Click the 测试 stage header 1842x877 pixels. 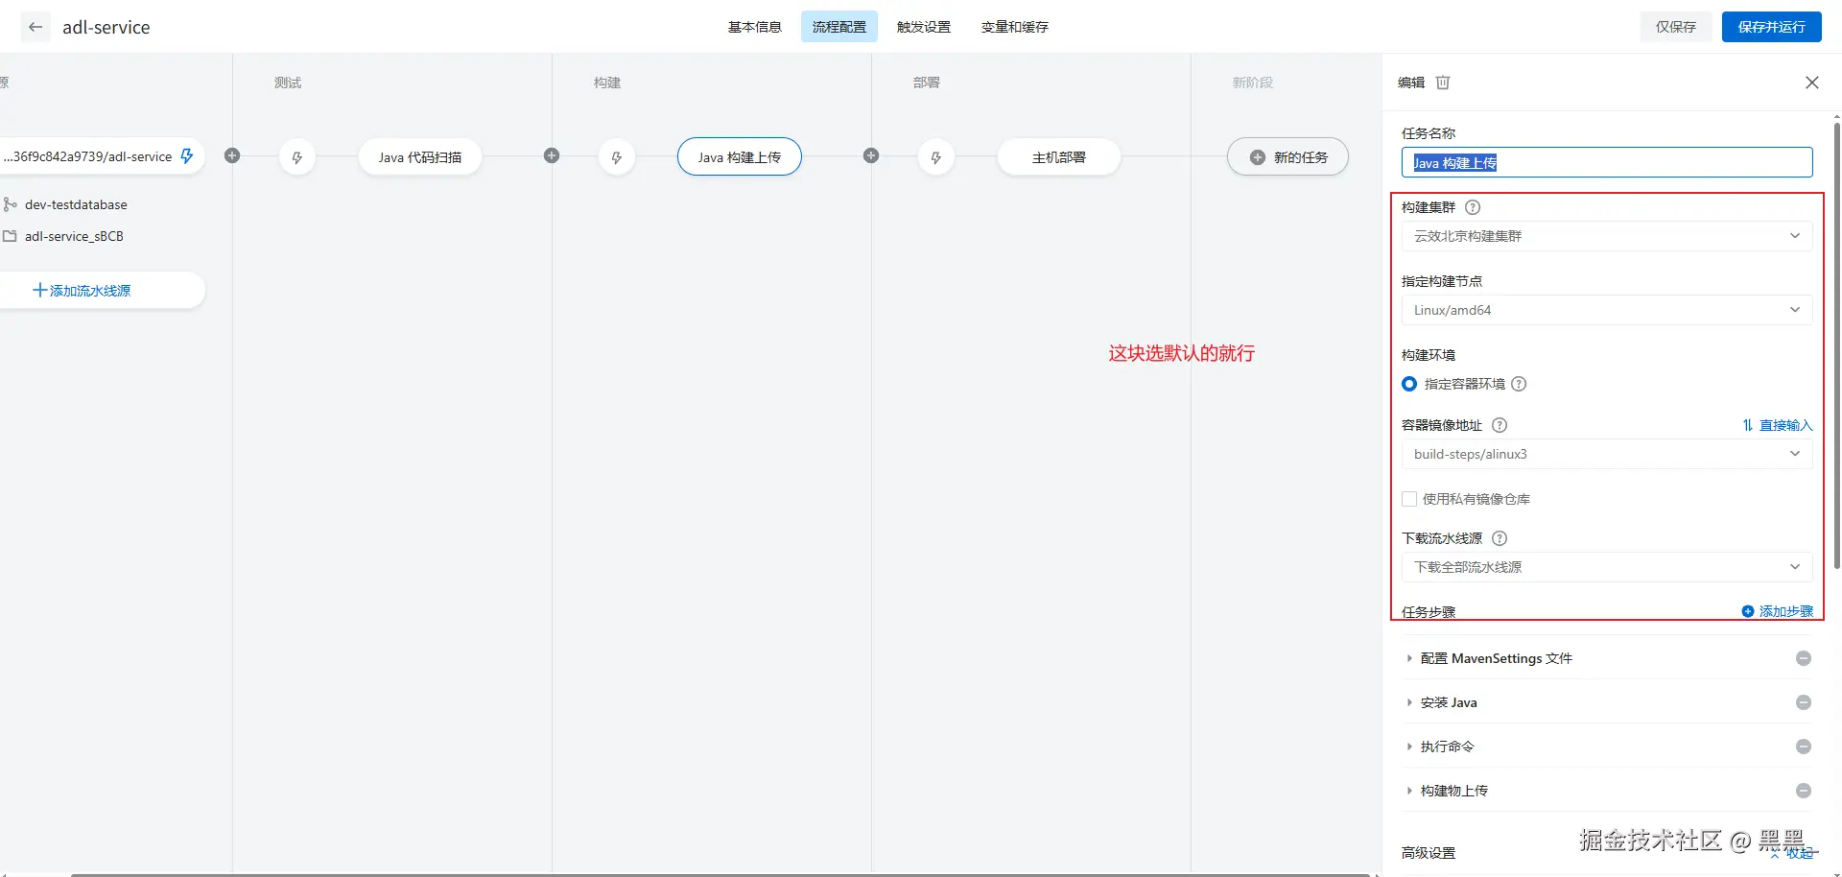coord(288,83)
